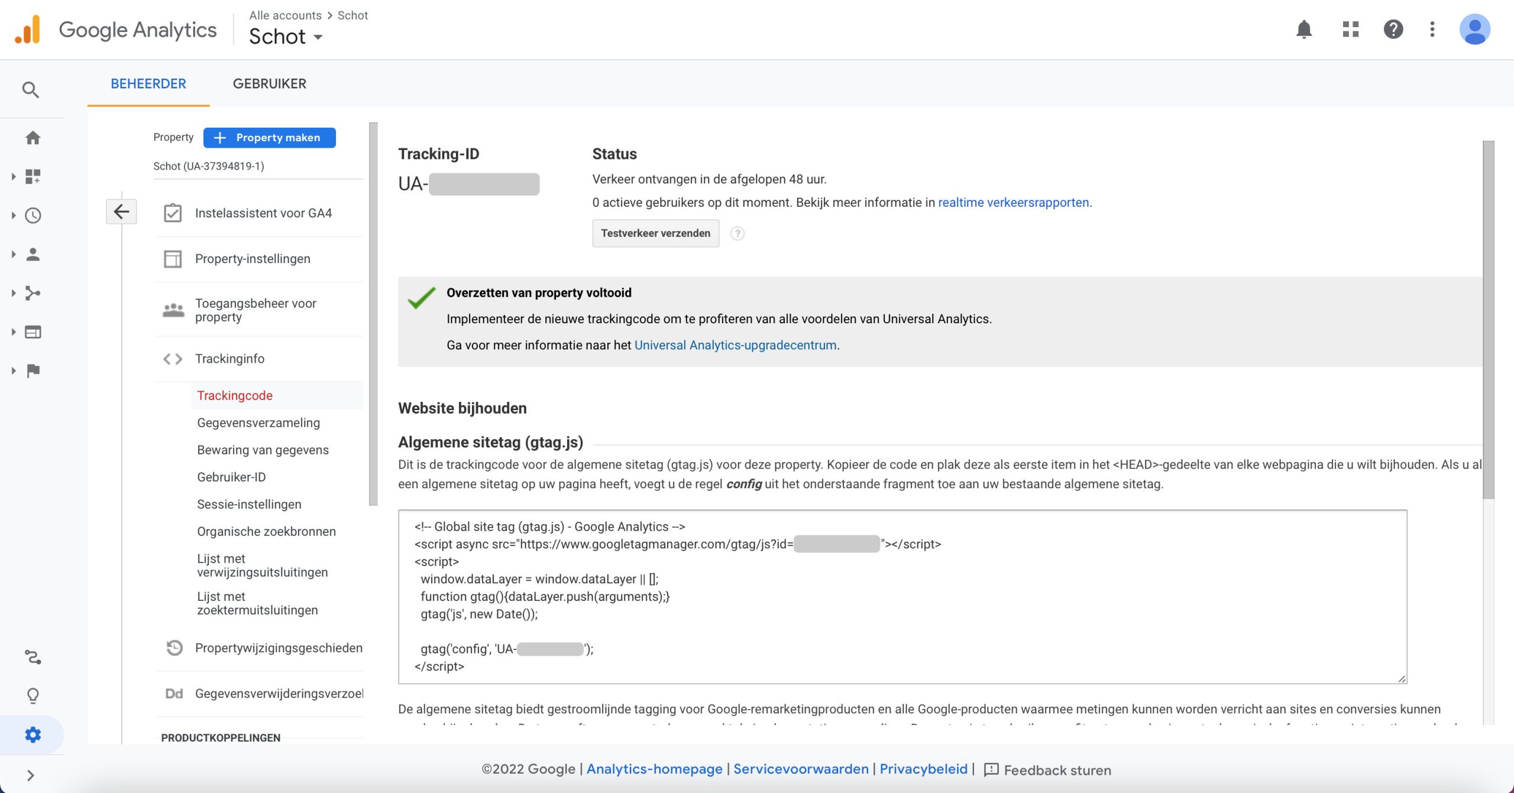1514x793 pixels.
Task: Go to Home via house icon
Action: point(33,138)
